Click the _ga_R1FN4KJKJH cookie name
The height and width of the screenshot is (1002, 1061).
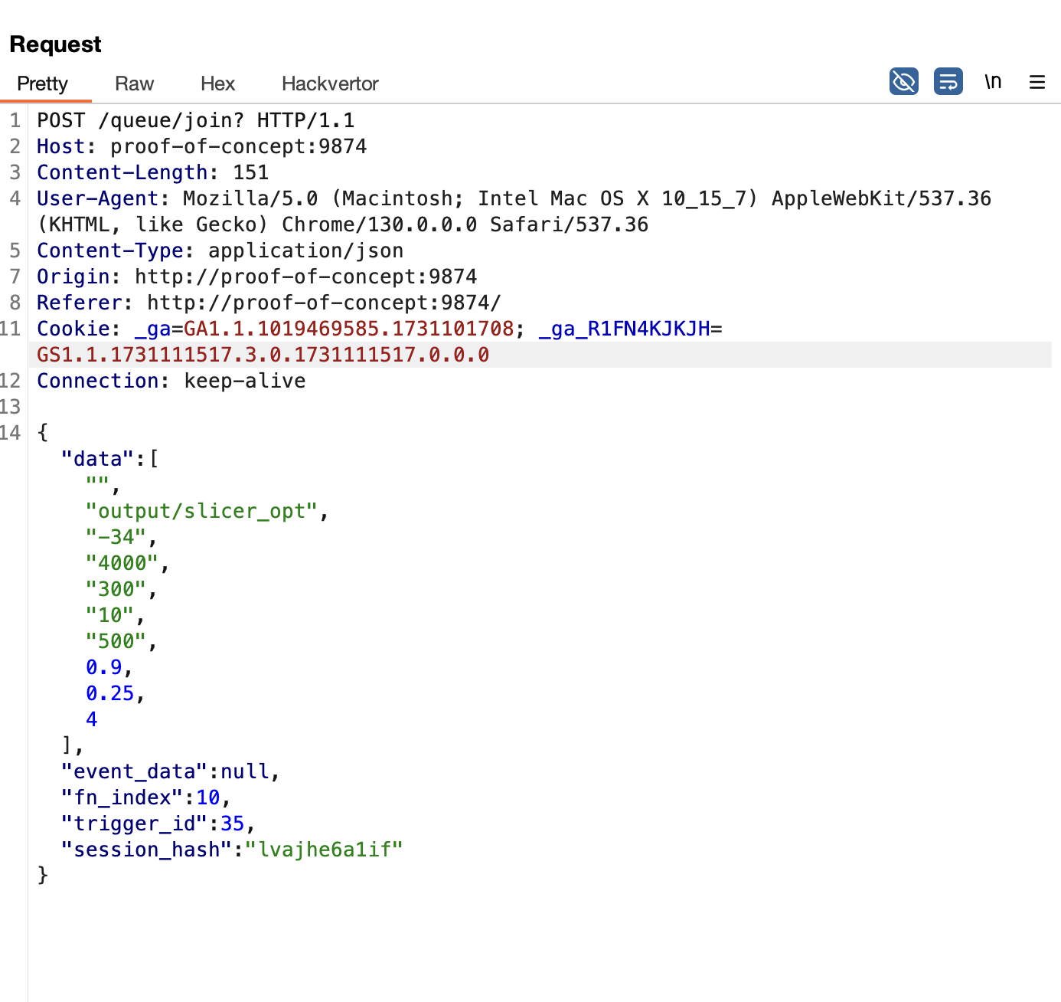(625, 329)
